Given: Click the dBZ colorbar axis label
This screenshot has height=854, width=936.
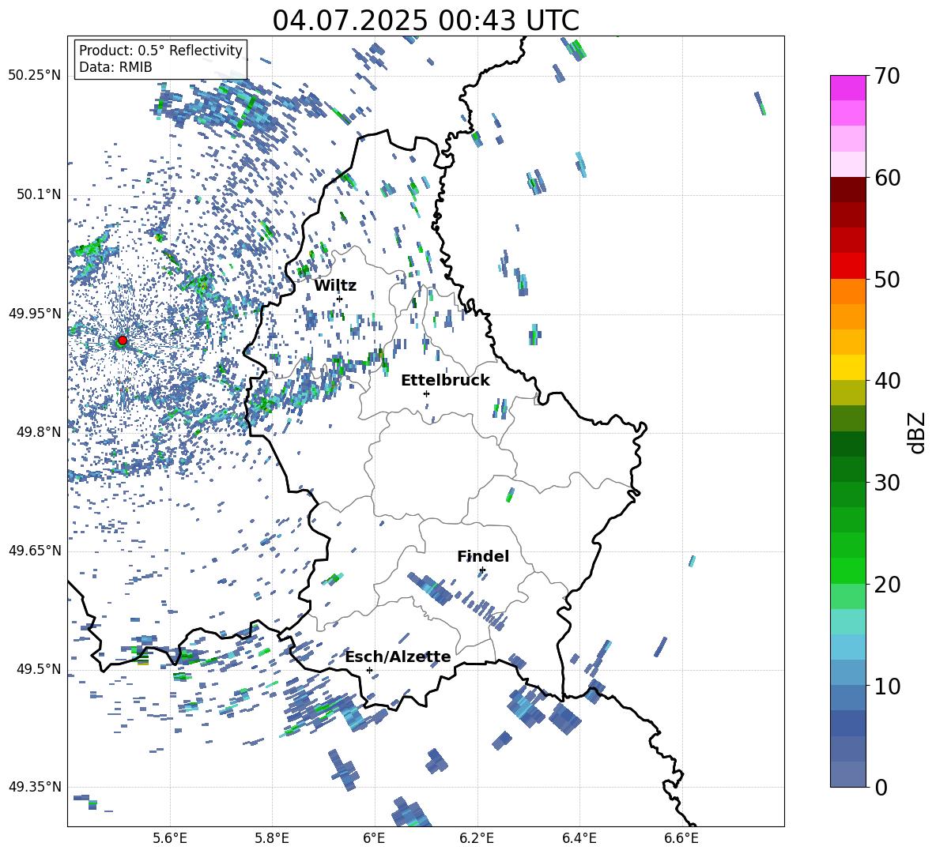Looking at the screenshot, I should (x=917, y=432).
